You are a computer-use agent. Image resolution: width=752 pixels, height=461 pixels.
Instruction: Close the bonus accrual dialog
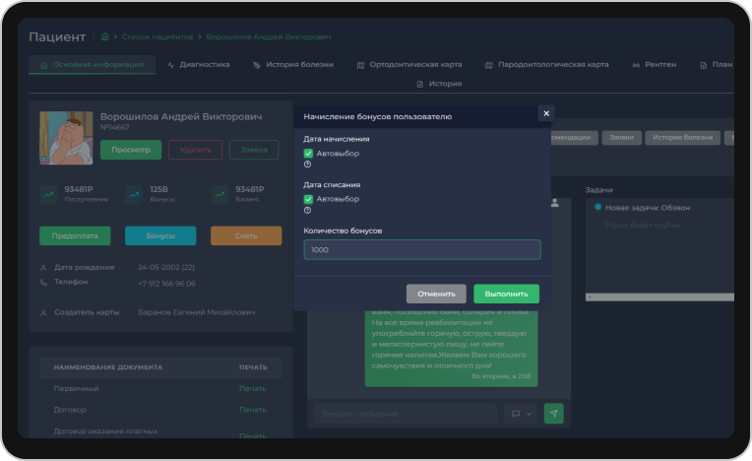[x=545, y=113]
